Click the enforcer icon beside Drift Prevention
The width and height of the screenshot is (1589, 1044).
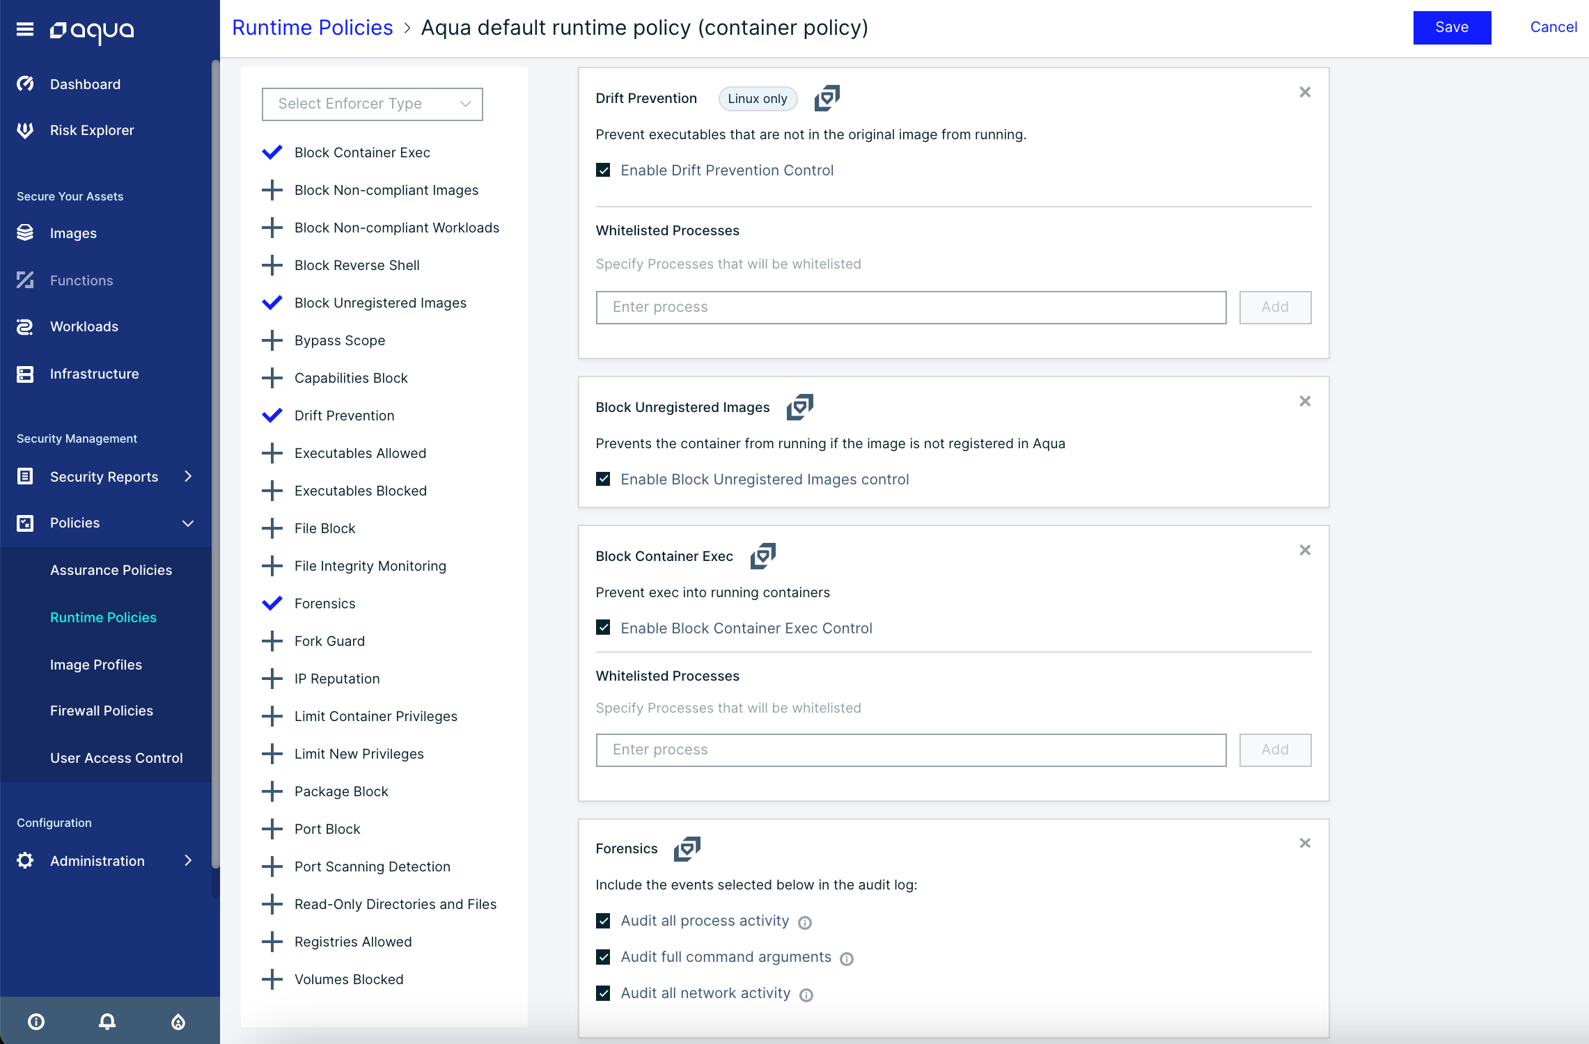[x=827, y=98]
